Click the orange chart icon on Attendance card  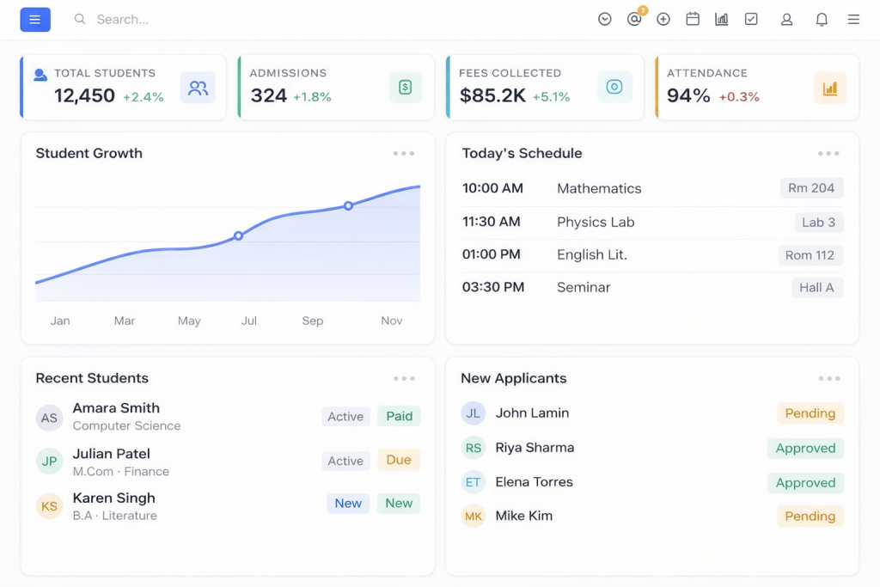tap(830, 88)
